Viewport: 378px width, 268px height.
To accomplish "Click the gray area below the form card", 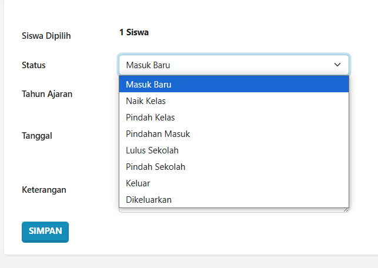I will (x=188, y=262).
